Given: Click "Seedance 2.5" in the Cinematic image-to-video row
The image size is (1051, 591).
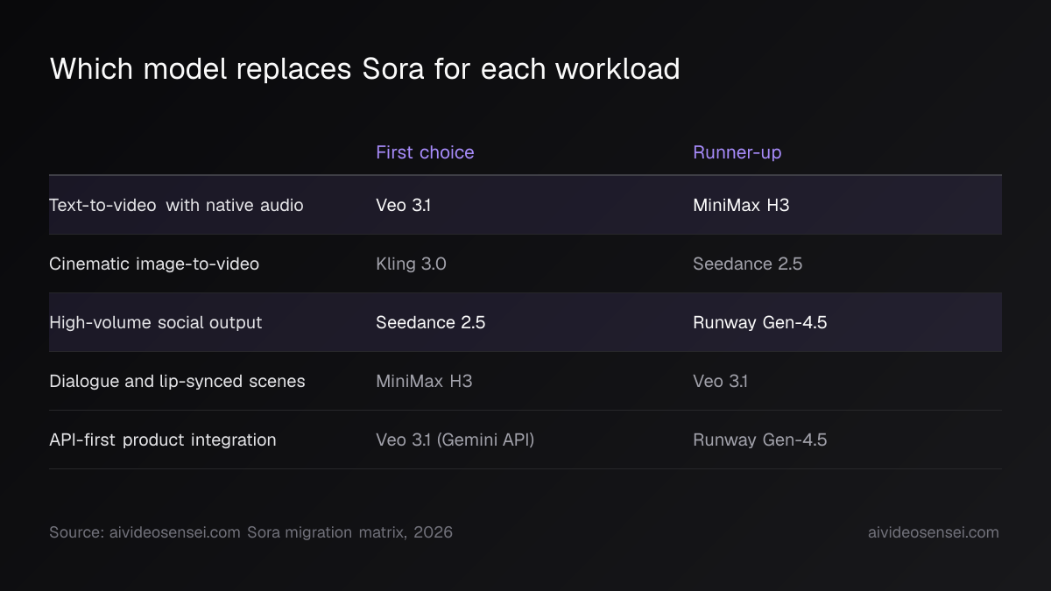Looking at the screenshot, I should 747,264.
